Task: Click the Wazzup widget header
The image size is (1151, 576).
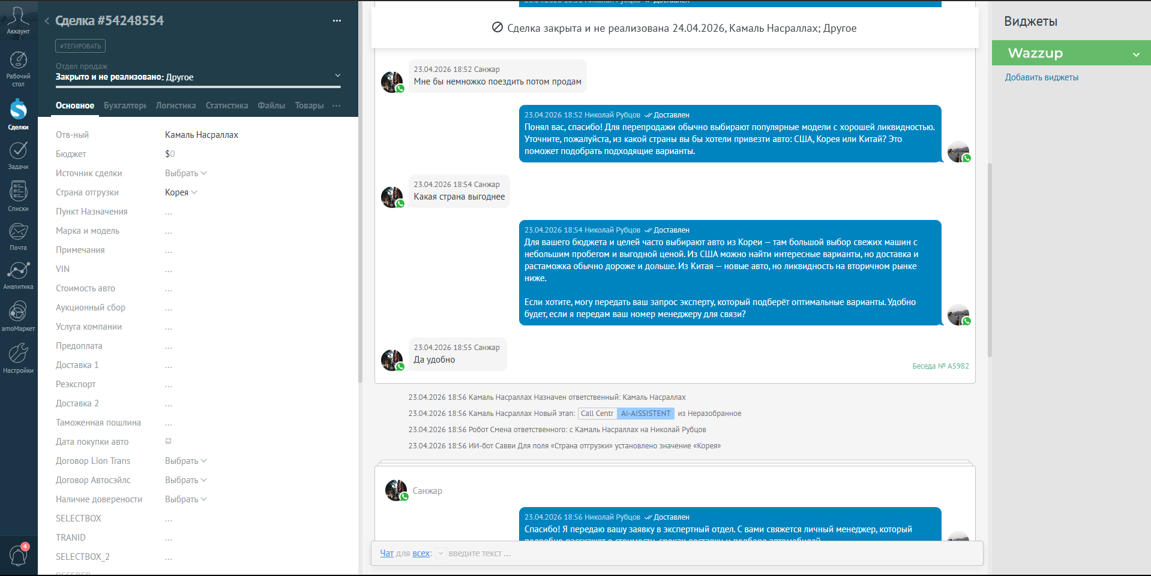Action: point(1071,53)
